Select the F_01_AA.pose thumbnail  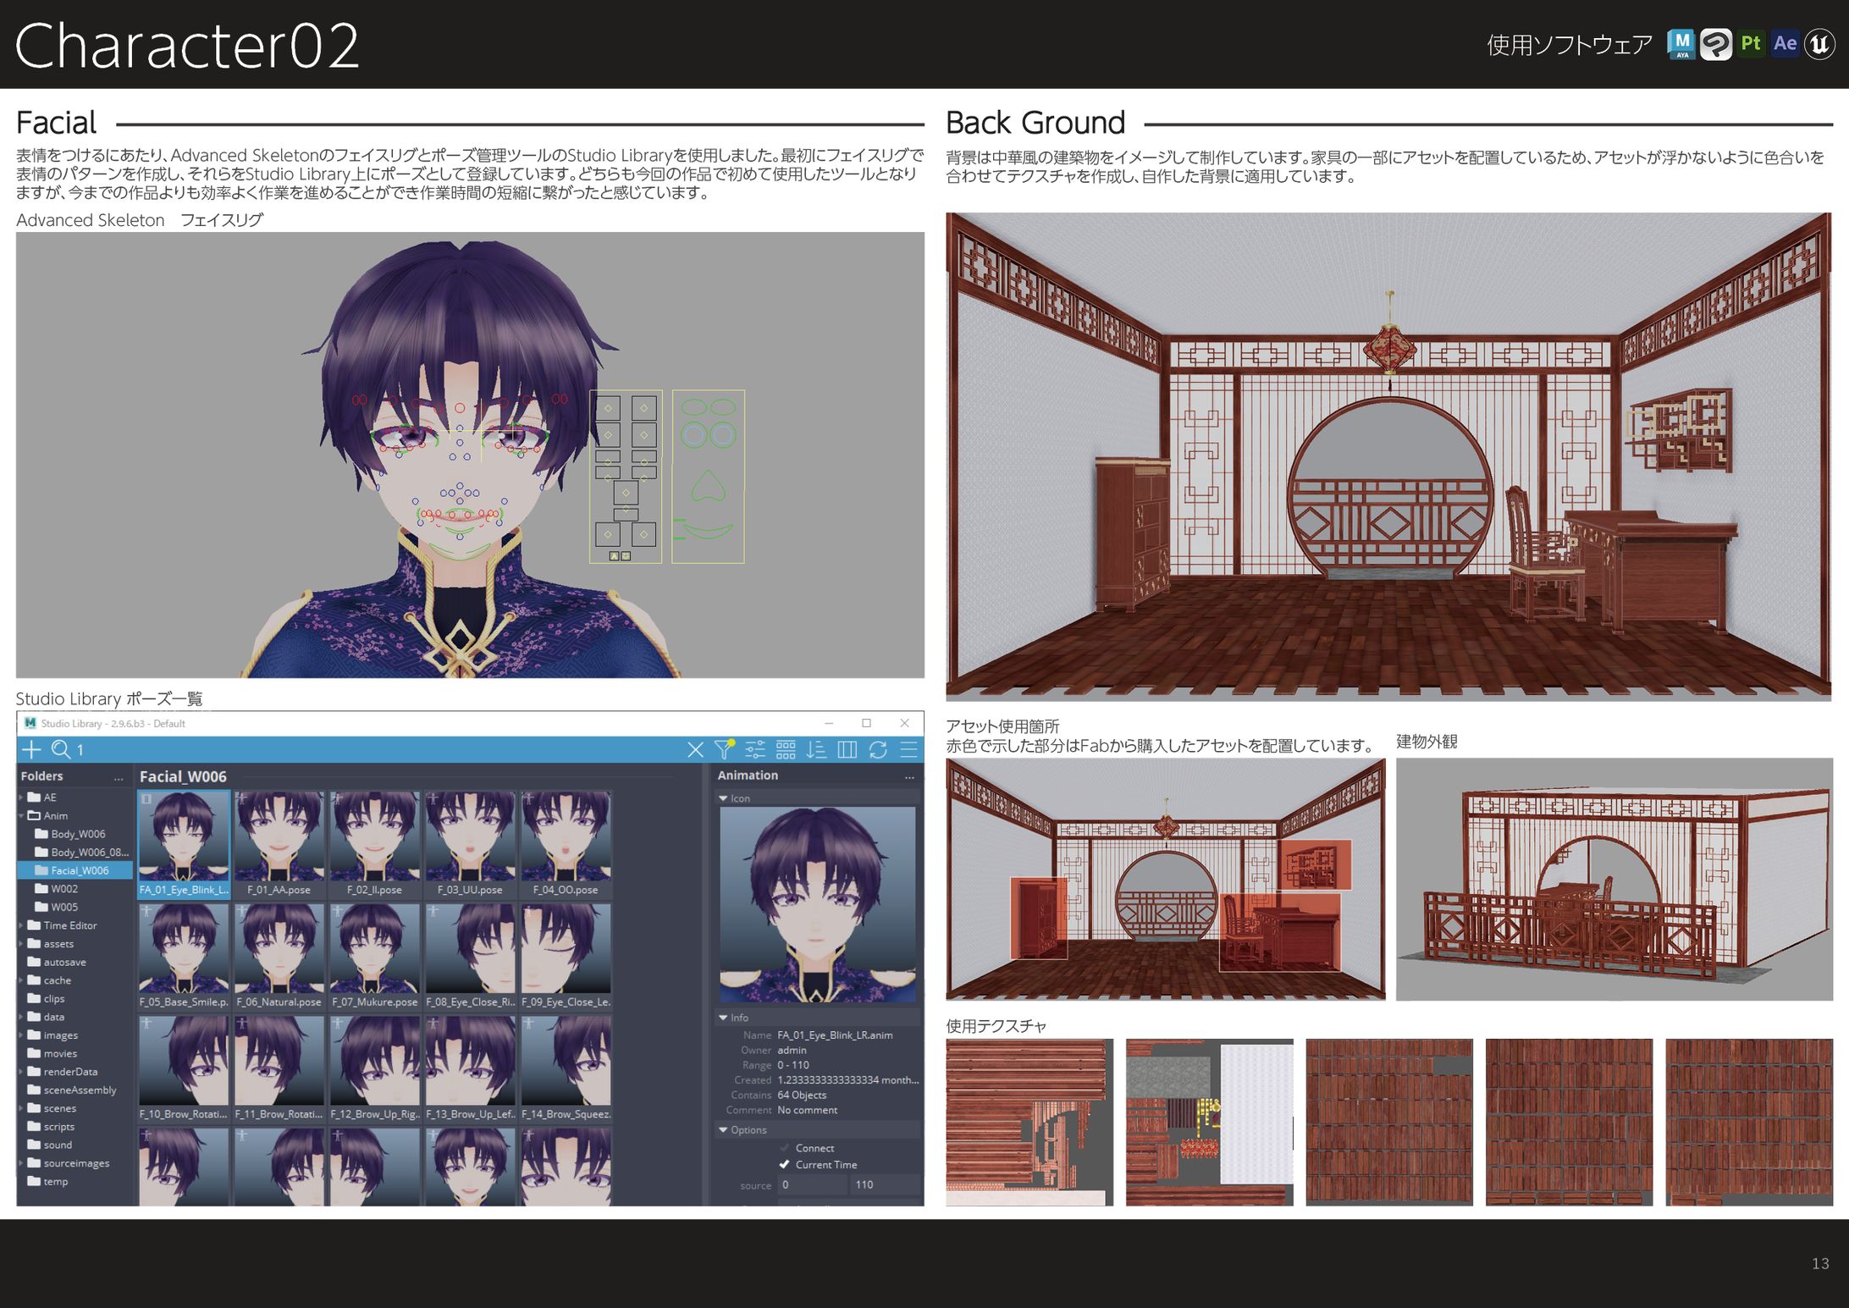click(279, 838)
